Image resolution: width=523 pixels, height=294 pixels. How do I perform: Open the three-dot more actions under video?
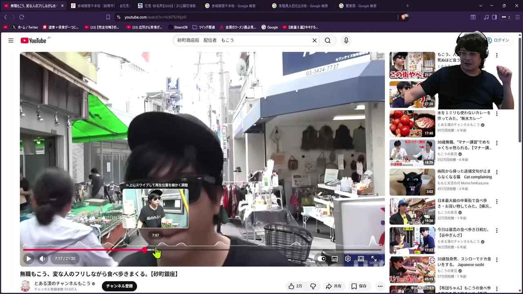[x=380, y=286]
